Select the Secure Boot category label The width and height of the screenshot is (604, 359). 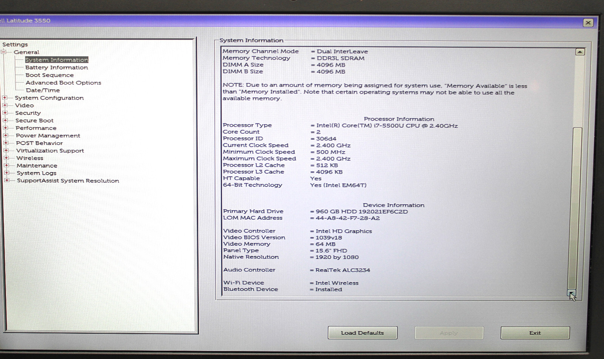(34, 120)
